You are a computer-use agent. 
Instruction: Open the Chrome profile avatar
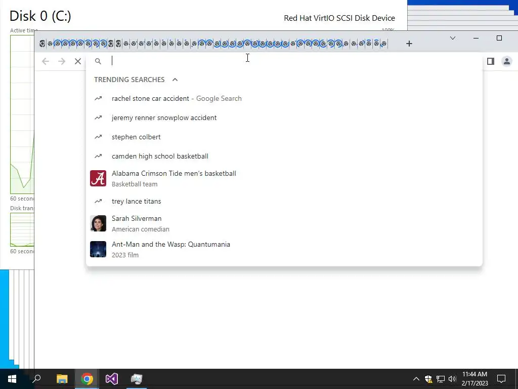507,61
